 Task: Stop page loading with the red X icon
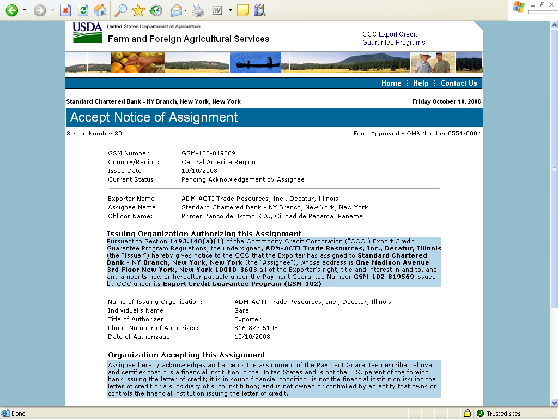65,10
